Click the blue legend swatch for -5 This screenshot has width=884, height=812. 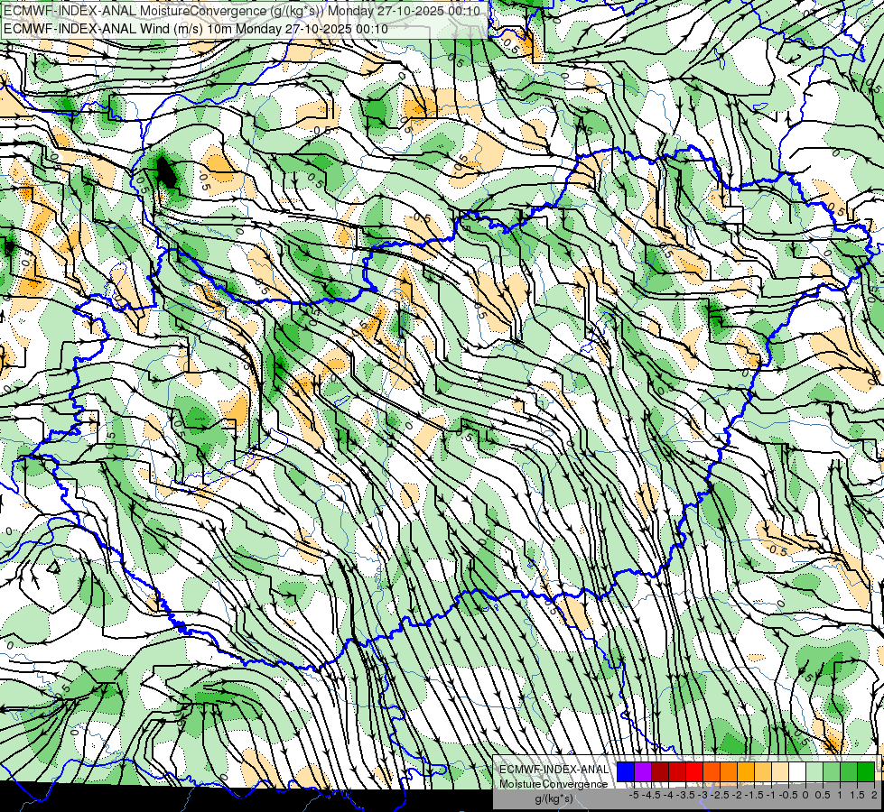(x=626, y=772)
